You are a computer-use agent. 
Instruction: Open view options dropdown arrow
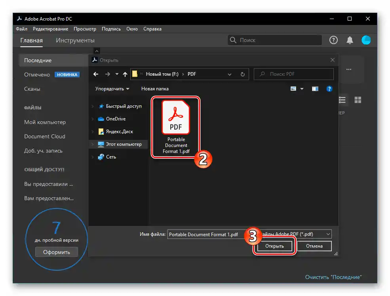point(302,89)
